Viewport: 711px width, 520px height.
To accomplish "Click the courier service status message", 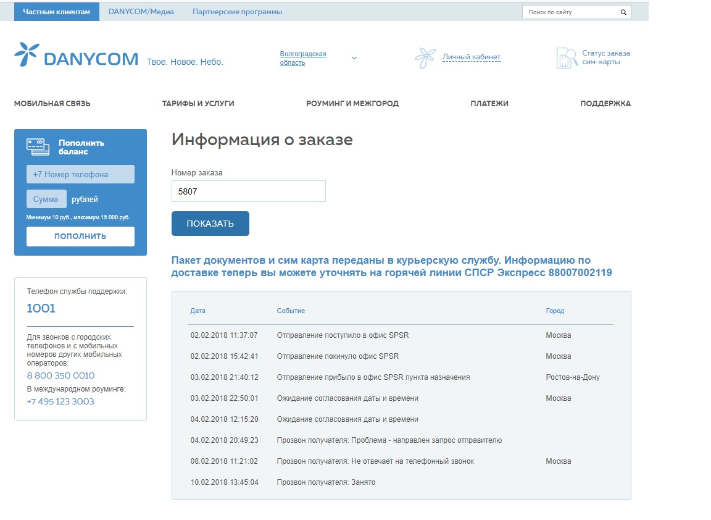I will (391, 266).
